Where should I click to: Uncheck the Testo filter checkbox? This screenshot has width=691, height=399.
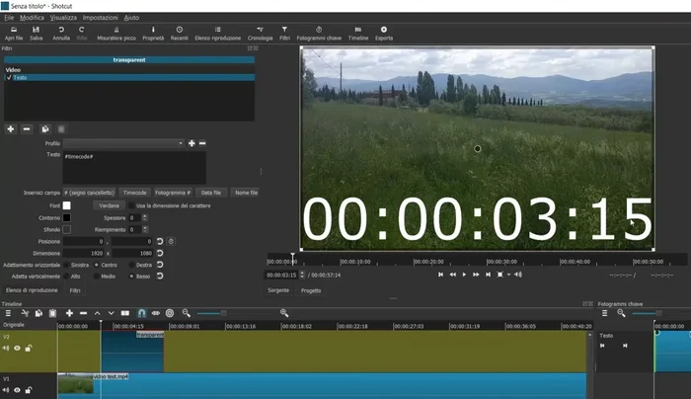(x=8, y=77)
